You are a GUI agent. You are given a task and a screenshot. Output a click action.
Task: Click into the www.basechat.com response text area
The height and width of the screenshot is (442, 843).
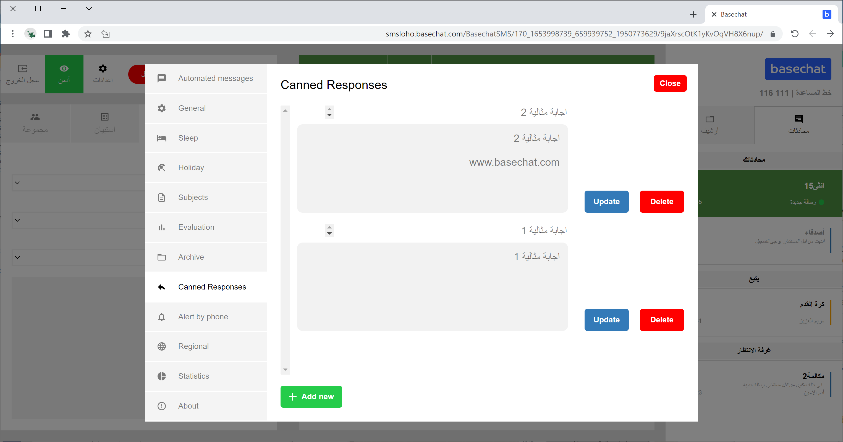click(x=432, y=169)
